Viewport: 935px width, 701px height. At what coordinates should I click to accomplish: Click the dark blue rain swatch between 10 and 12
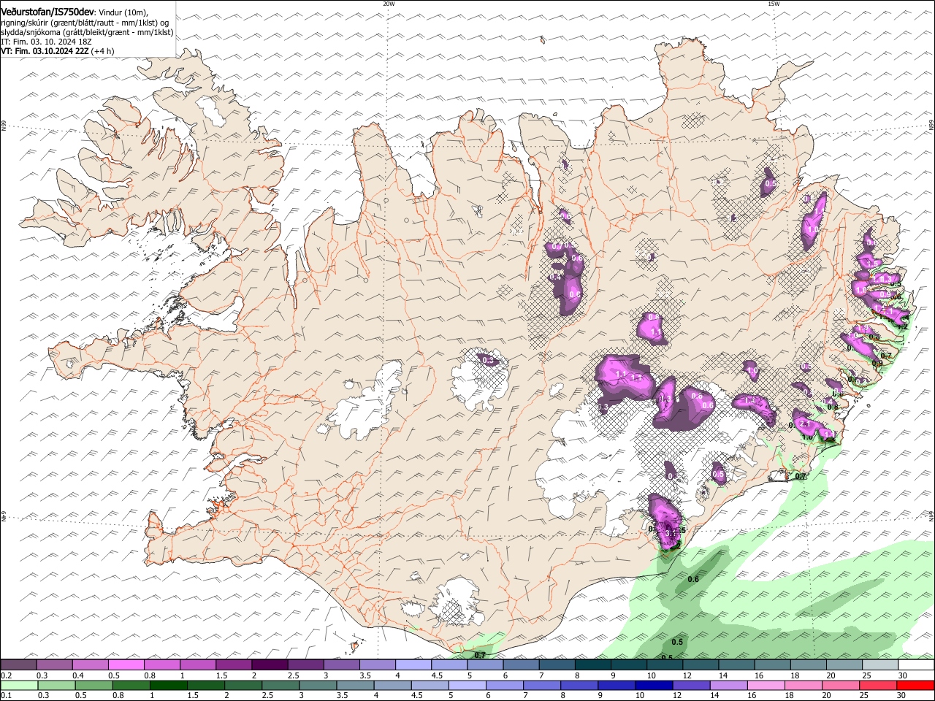tap(654, 686)
